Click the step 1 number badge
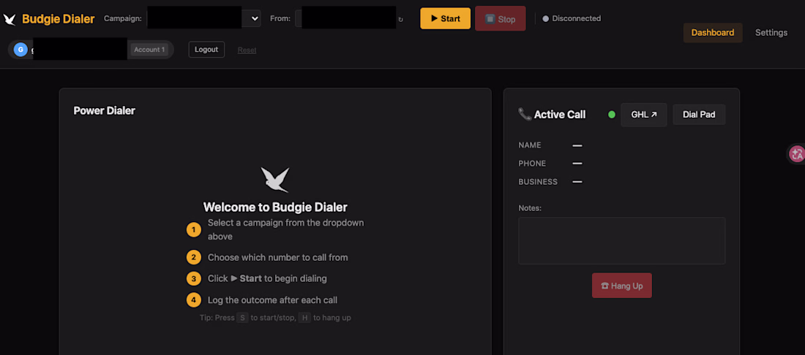 (x=193, y=230)
